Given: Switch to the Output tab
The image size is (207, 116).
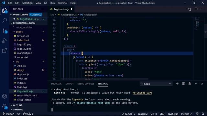Looking at the screenshot, I should (70, 84).
